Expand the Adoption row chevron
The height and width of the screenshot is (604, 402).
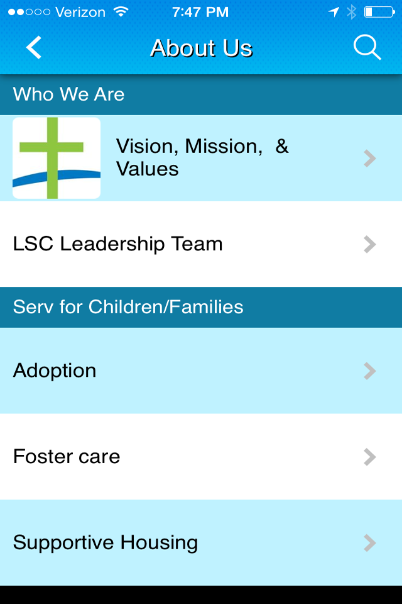pyautogui.click(x=370, y=371)
